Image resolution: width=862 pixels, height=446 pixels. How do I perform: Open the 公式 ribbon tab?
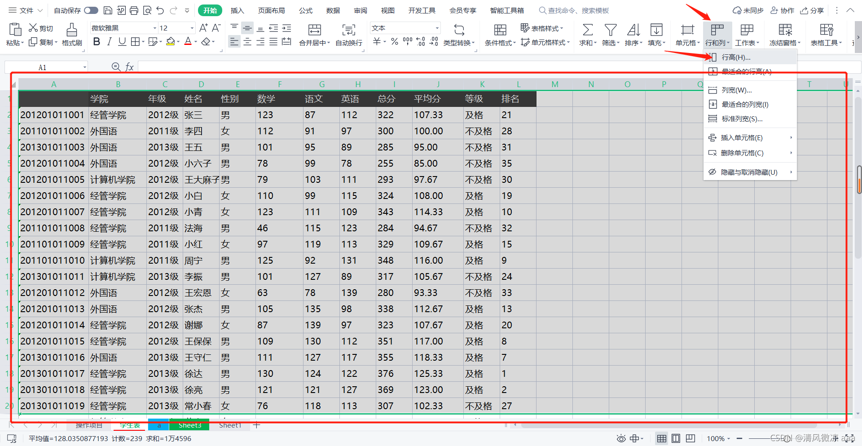pyautogui.click(x=306, y=10)
